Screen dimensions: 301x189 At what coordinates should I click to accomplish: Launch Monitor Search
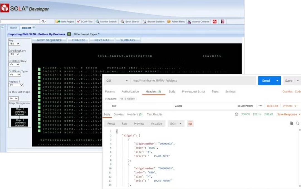(x=106, y=21)
